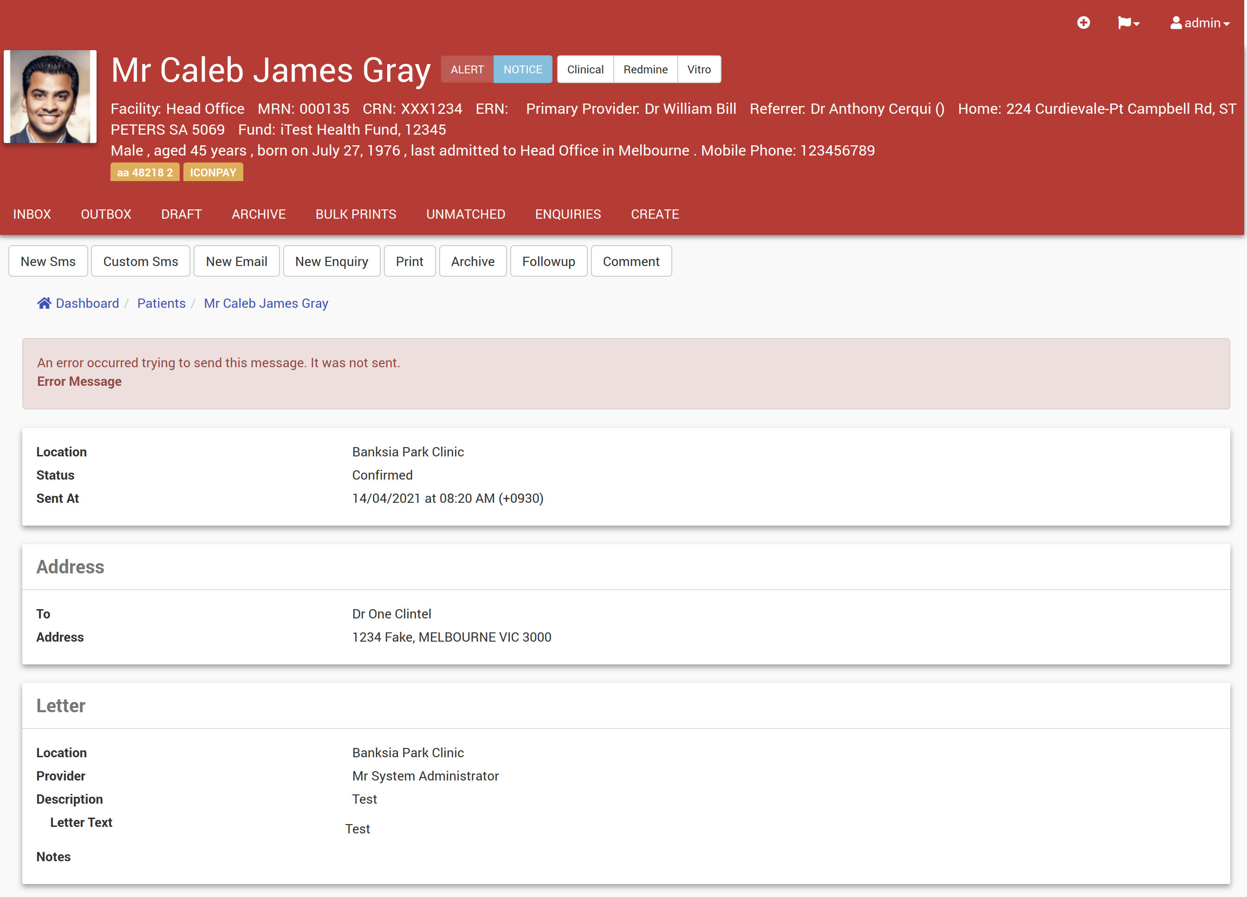1247x897 pixels.
Task: Expand the admin user menu
Action: tap(1200, 23)
